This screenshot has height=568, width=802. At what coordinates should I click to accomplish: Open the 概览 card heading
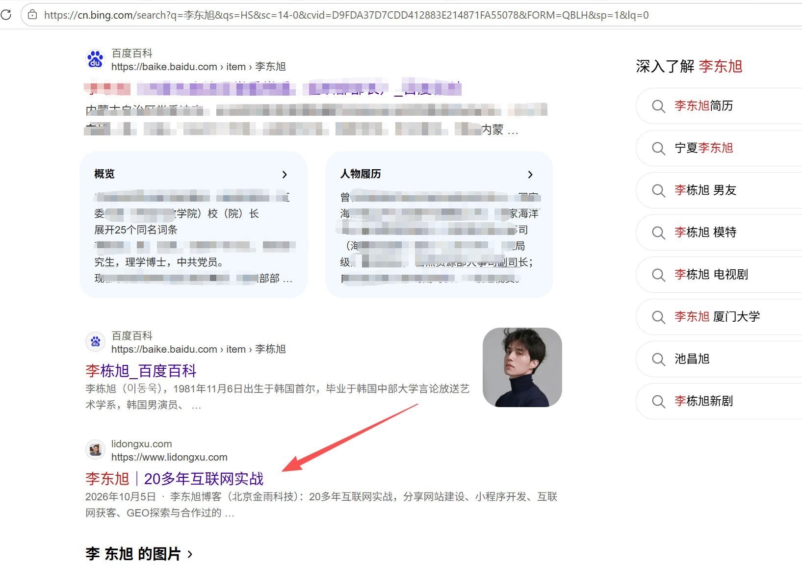pyautogui.click(x=104, y=174)
